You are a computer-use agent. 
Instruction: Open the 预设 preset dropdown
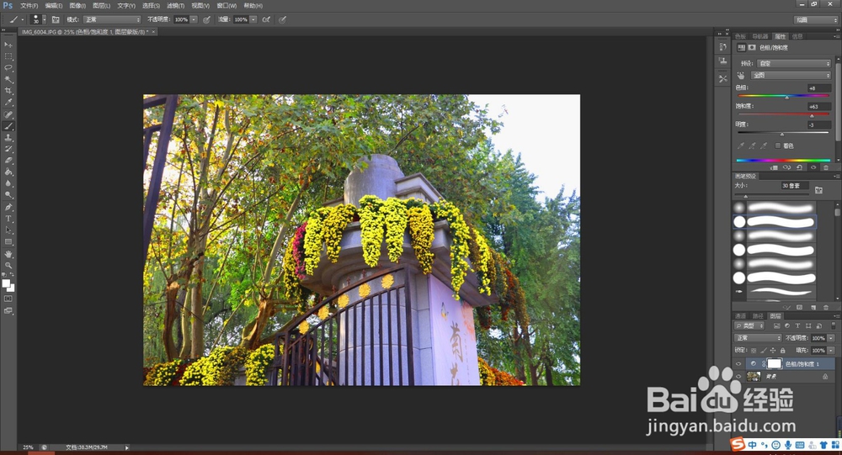point(794,63)
